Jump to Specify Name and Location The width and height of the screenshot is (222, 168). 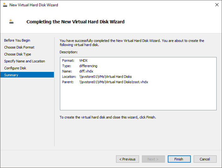(25, 61)
